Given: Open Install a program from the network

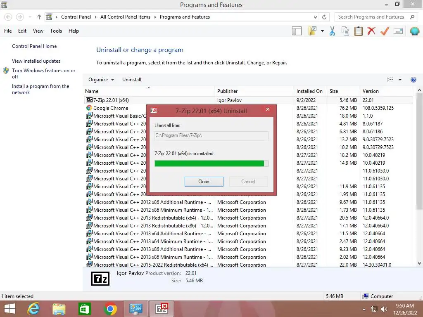Looking at the screenshot, I should (x=40, y=89).
